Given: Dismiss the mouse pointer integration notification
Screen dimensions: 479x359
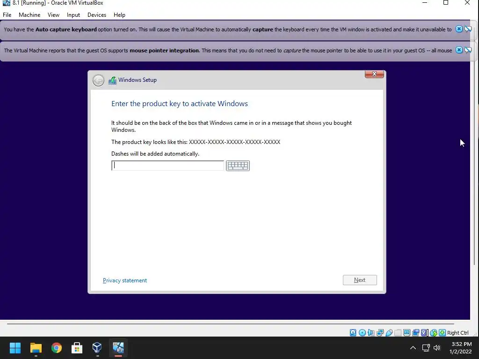Looking at the screenshot, I should 459,50.
